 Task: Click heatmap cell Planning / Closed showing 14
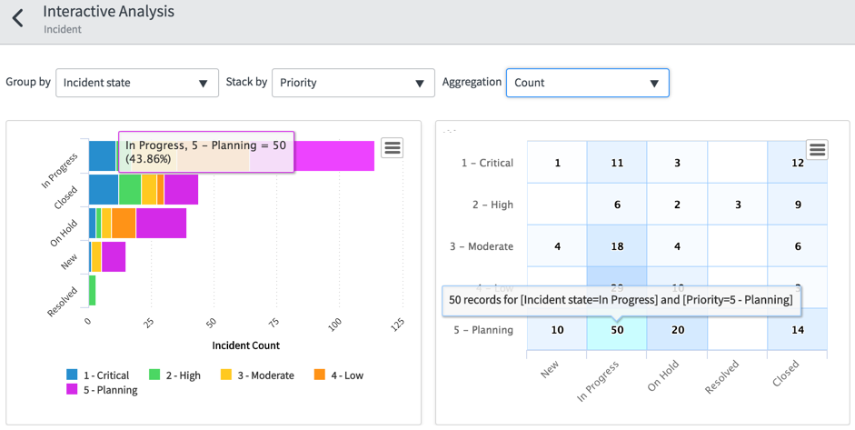[x=797, y=330]
